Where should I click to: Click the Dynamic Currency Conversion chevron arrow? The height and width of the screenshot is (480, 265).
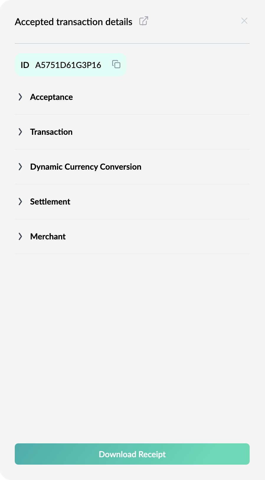pos(20,167)
